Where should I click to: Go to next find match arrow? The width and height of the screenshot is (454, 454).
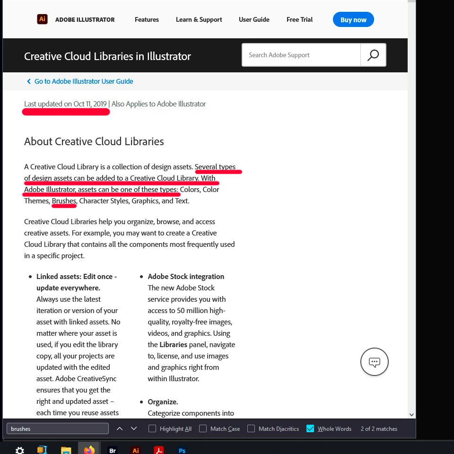tap(134, 428)
